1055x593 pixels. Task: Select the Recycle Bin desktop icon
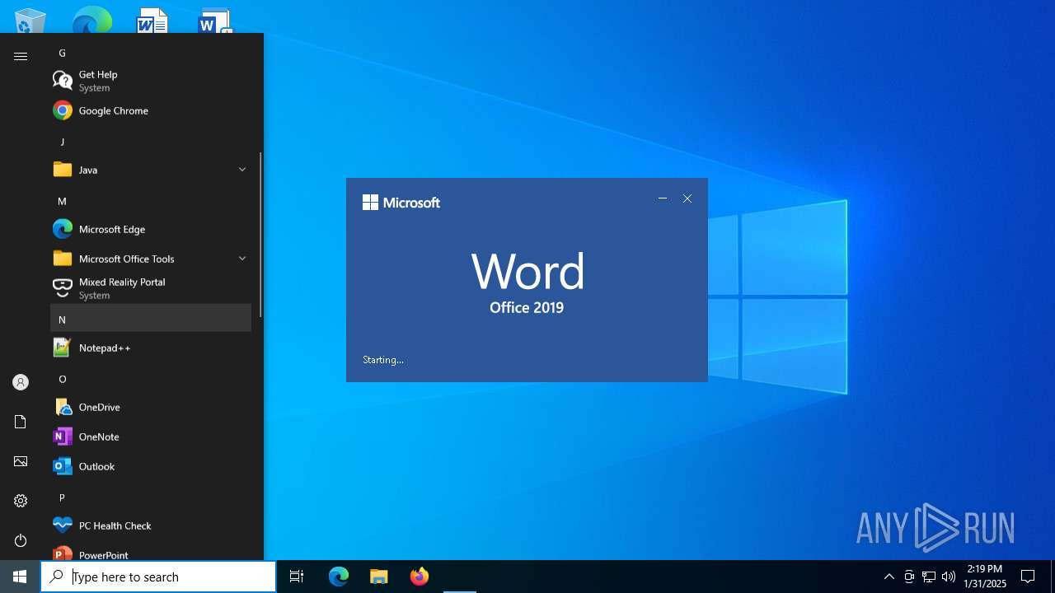coord(30,20)
